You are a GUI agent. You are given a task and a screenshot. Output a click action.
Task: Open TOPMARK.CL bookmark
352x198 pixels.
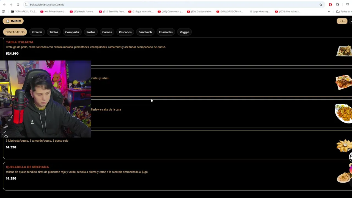[24, 12]
